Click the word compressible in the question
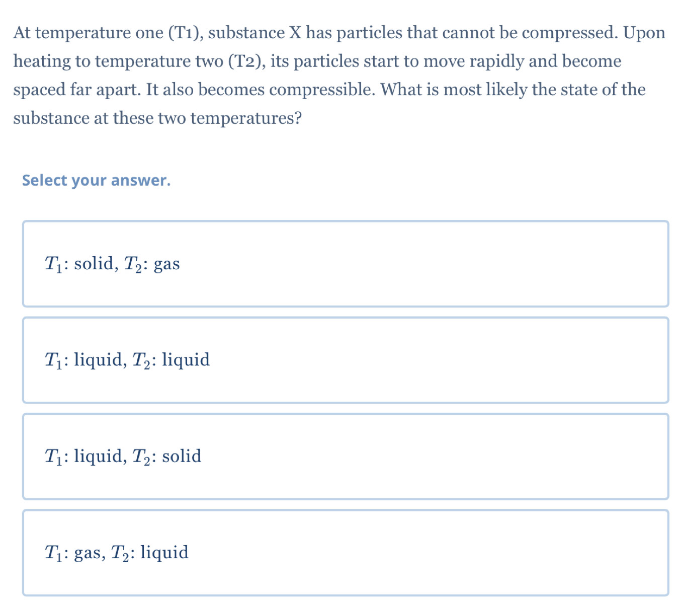Viewport: 680px width, 600px height. (x=320, y=89)
